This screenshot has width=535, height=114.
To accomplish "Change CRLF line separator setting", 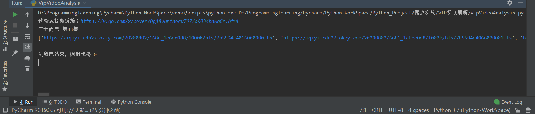I will [378, 110].
